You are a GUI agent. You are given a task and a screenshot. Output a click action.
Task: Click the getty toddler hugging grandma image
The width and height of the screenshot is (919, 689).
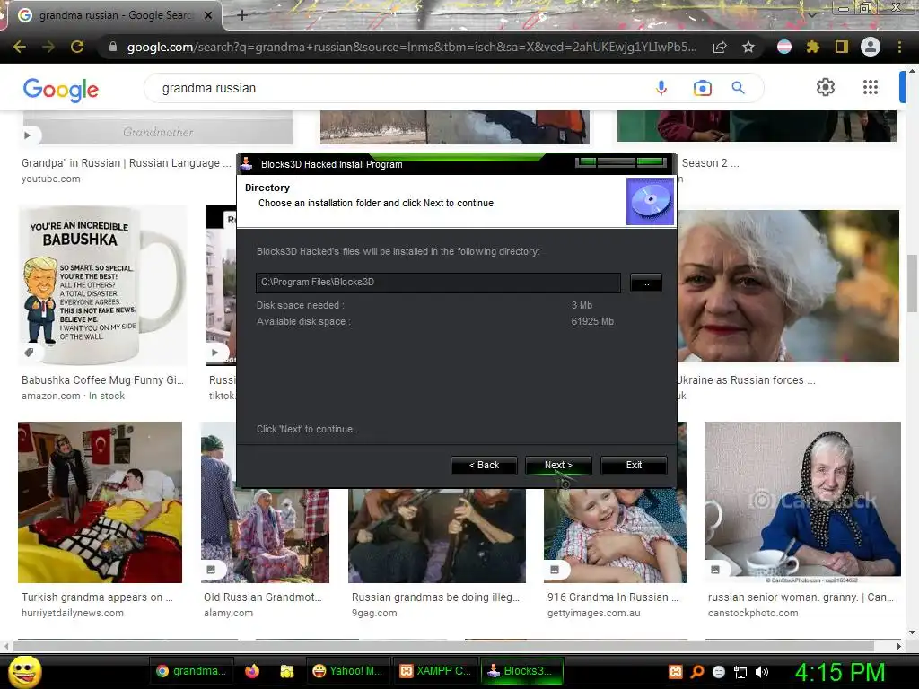coord(615,536)
